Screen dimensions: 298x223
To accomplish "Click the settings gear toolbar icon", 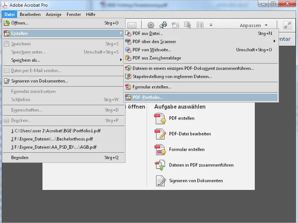I will pos(151,25).
